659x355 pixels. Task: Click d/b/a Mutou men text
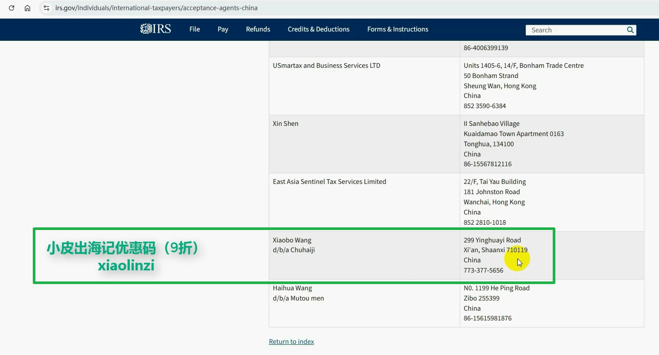tap(298, 298)
